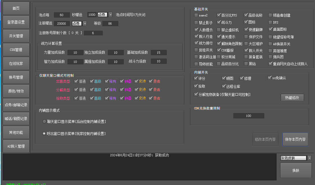Image resolution: width=315 pixels, height=185 pixels.
Task: Enable the 禁止影子 checkbox
Action: point(196,22)
